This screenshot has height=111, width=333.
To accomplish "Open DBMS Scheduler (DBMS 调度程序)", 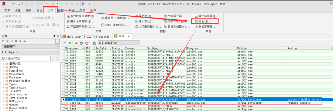I will [x=115, y=25].
